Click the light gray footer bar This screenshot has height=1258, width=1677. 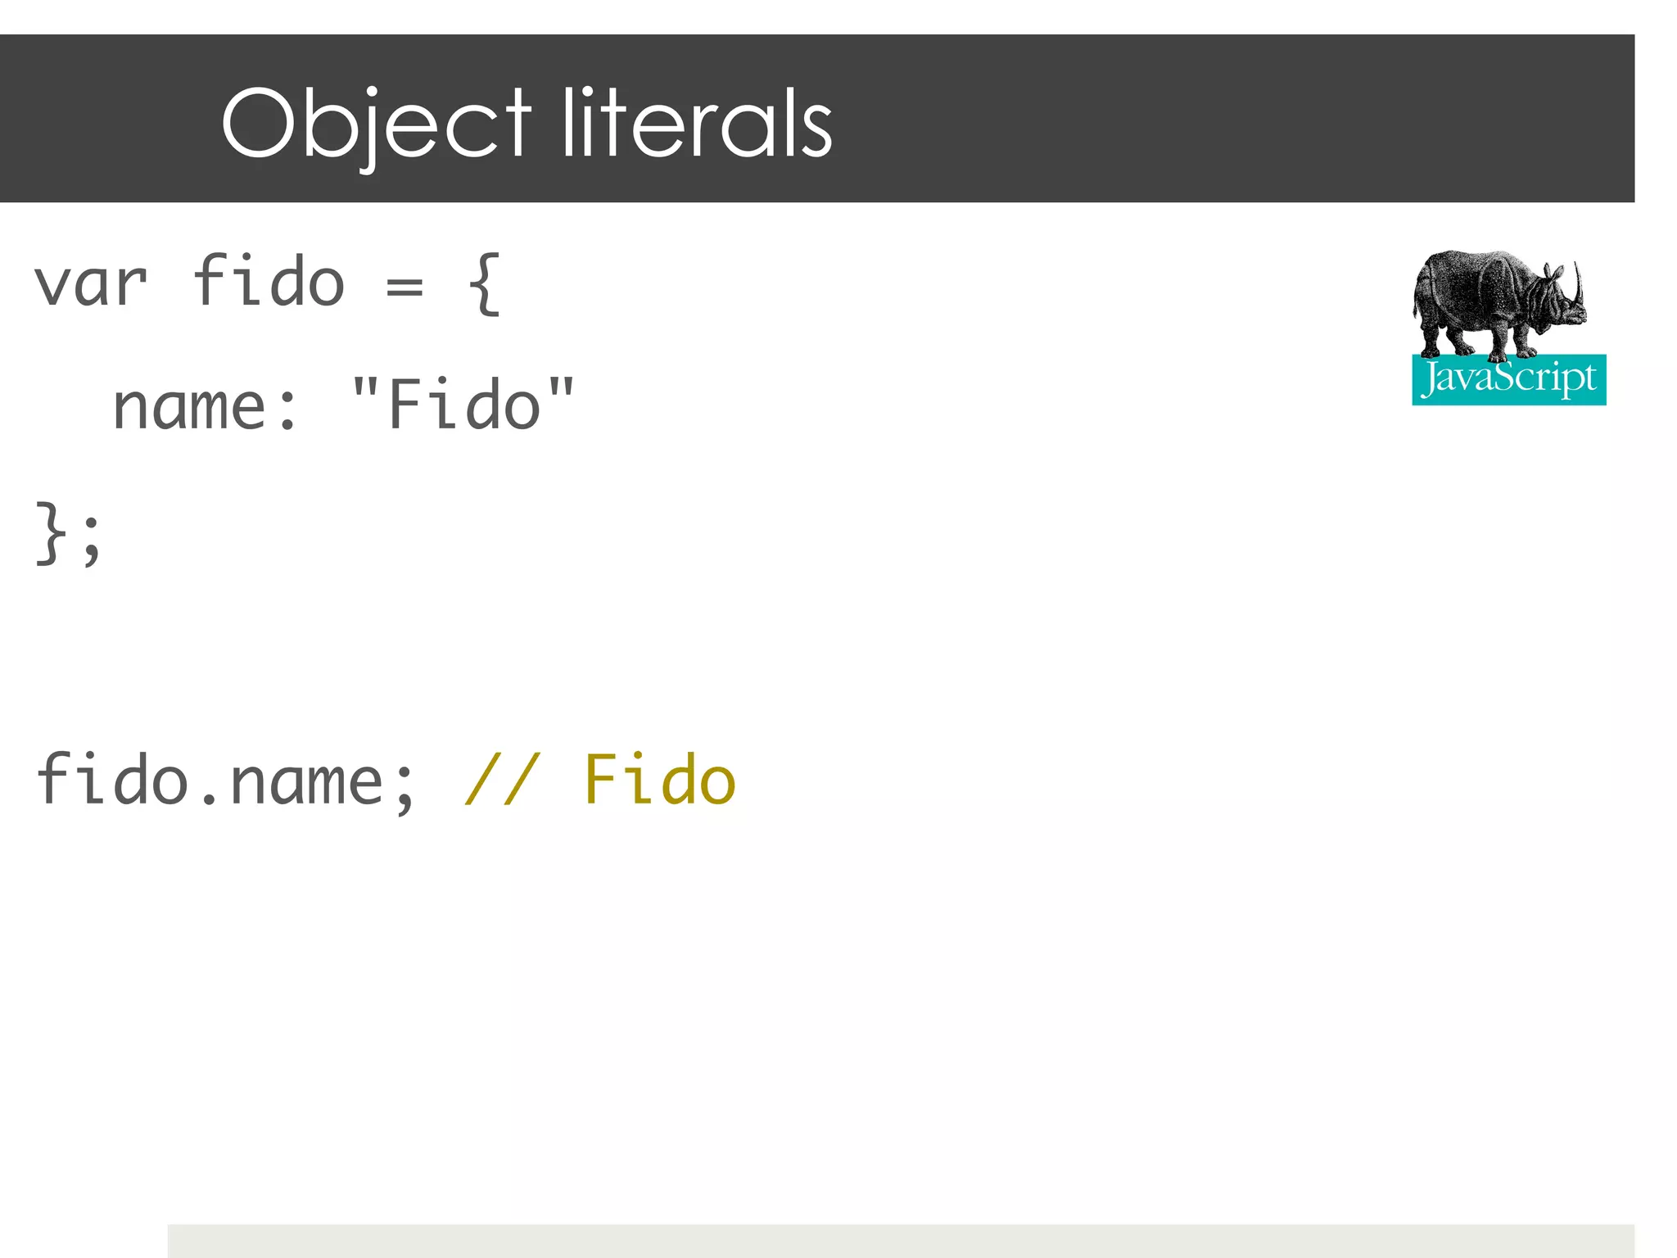pos(901,1241)
